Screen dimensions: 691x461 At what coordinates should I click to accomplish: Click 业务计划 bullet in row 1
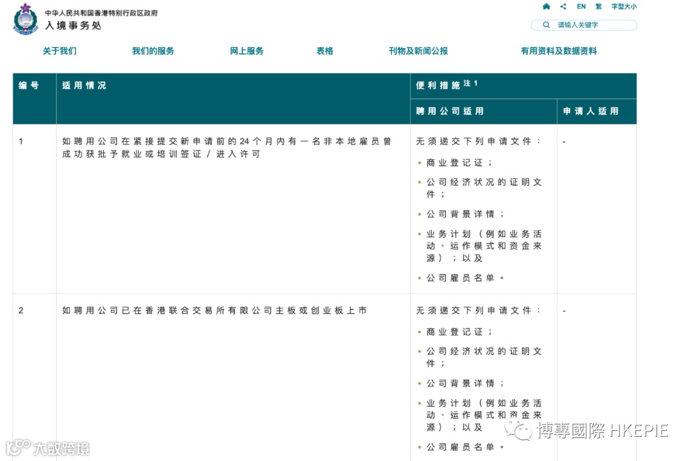pos(484,246)
